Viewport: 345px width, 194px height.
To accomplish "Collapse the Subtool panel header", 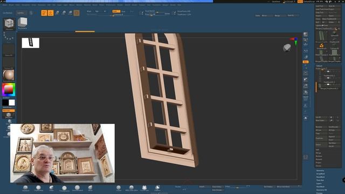I will coord(319,66).
